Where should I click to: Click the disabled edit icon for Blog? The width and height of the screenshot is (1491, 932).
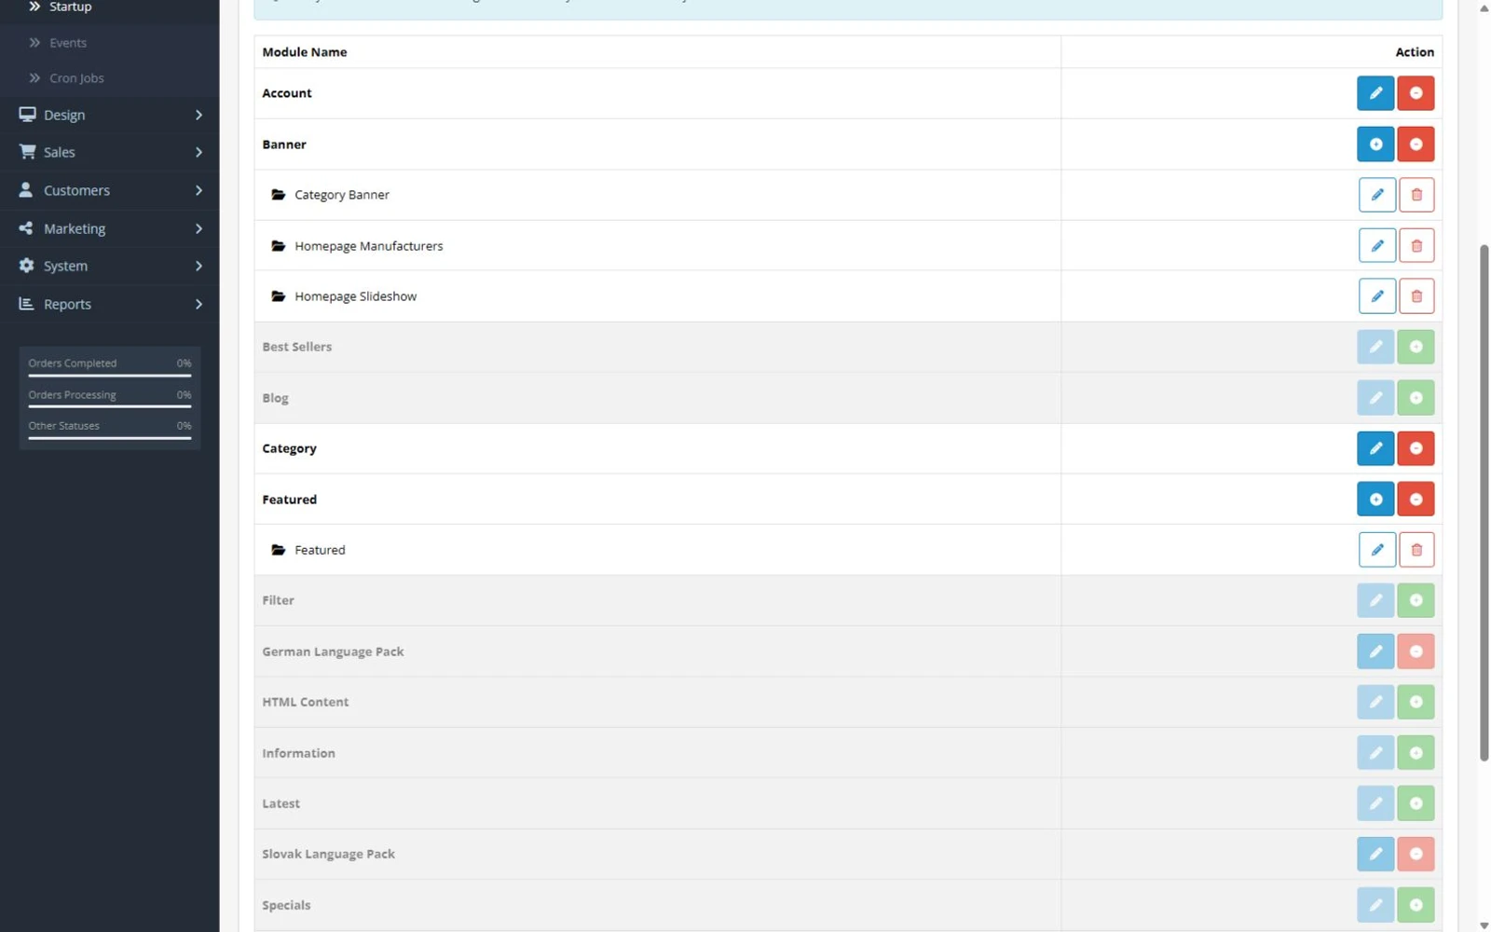click(x=1375, y=398)
